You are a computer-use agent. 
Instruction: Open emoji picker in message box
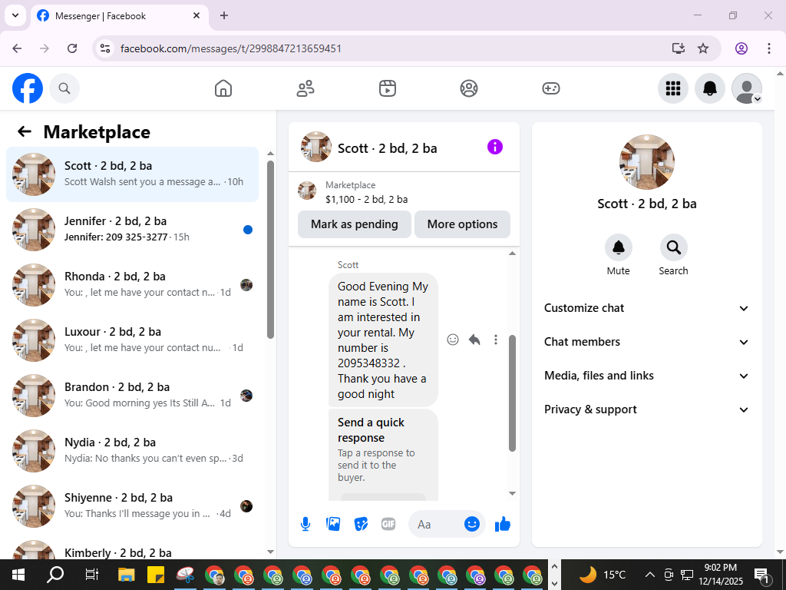[x=472, y=524]
